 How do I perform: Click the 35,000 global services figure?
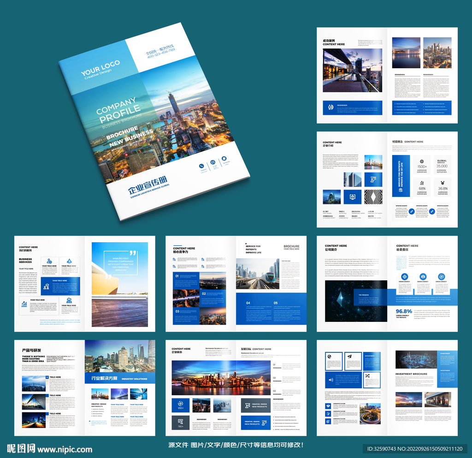[442, 166]
